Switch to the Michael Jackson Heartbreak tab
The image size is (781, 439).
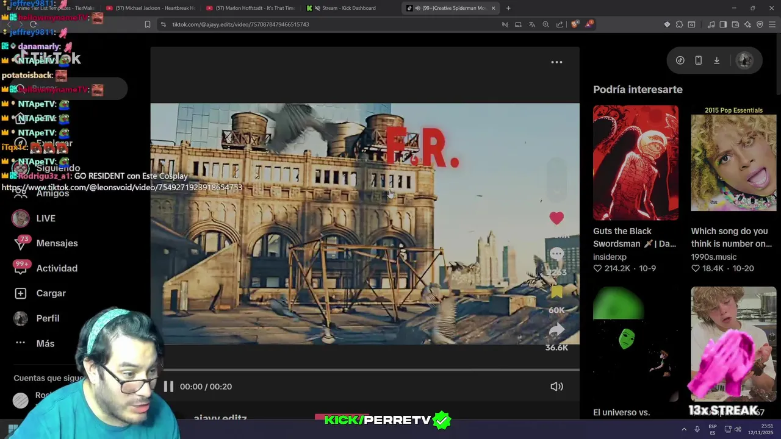151,8
